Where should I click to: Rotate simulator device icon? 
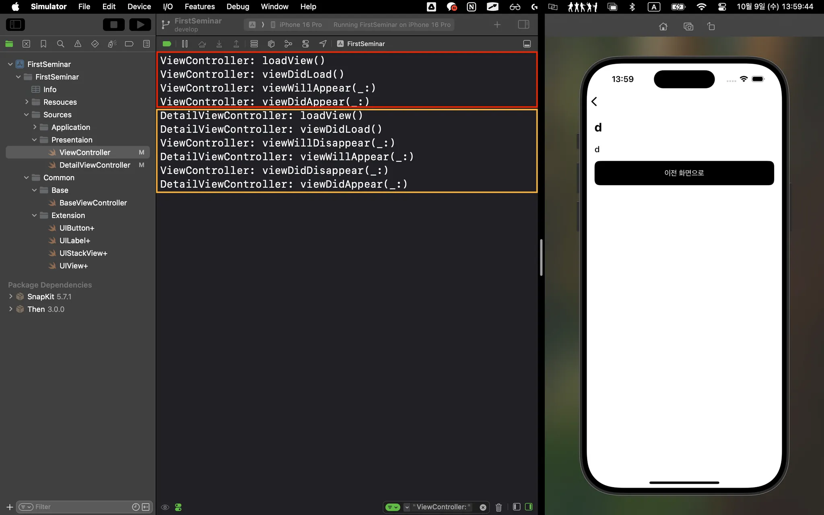[711, 27]
